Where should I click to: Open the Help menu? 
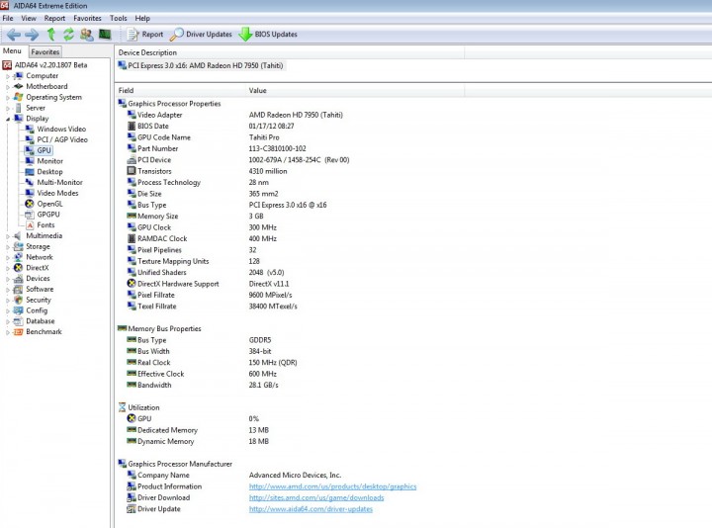[142, 18]
